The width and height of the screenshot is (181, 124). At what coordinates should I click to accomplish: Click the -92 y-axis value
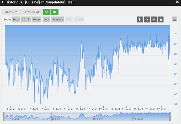(x=175, y=104)
